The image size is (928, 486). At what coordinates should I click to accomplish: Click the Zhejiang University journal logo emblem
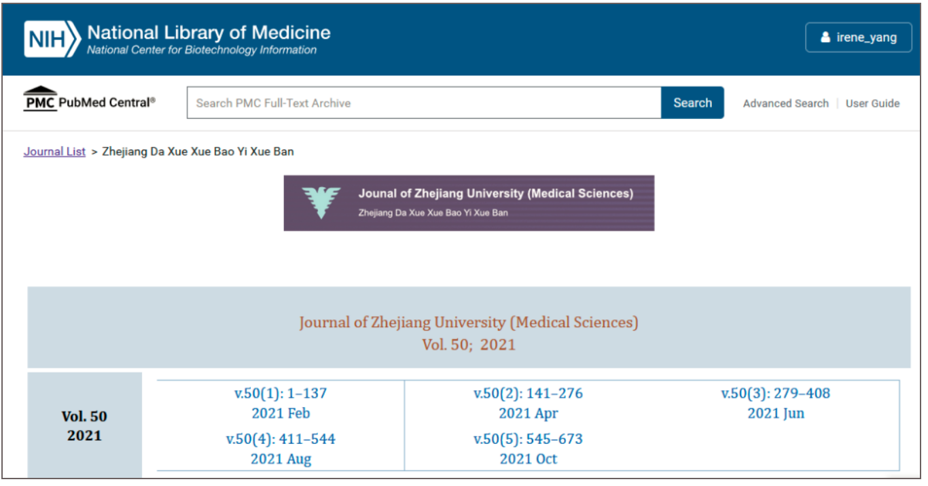321,203
